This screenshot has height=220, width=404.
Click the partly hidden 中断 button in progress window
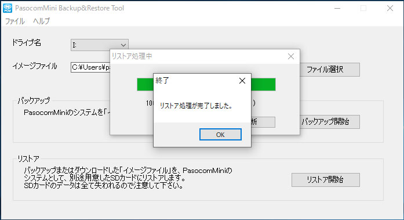click(x=263, y=122)
